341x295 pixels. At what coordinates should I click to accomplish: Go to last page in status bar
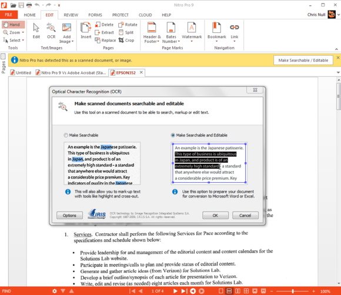coord(184,291)
